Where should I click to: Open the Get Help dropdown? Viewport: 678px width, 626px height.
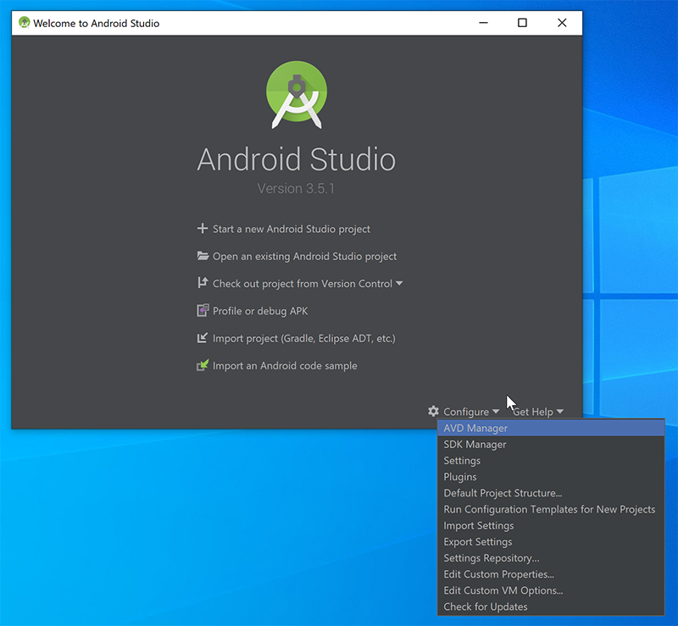click(x=533, y=412)
